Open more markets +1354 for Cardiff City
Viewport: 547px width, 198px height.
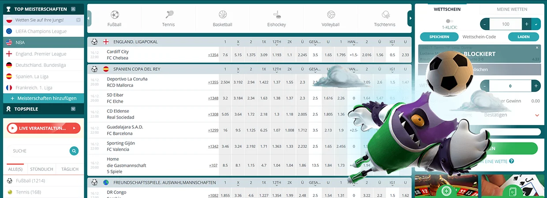[213, 55]
